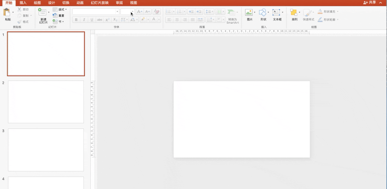
Task: Open the Layout (版式) dropdown
Action: [x=59, y=10]
